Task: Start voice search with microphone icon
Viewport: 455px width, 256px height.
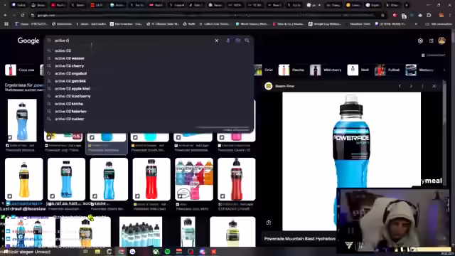Action: [227, 41]
